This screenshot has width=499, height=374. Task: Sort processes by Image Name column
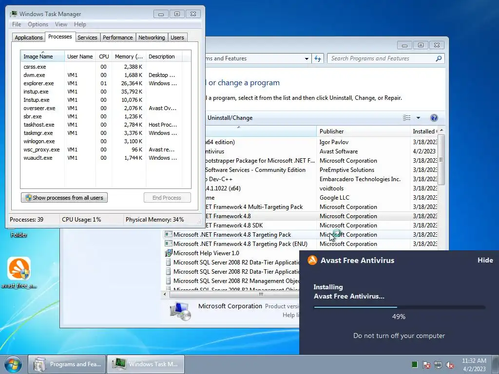(x=42, y=56)
